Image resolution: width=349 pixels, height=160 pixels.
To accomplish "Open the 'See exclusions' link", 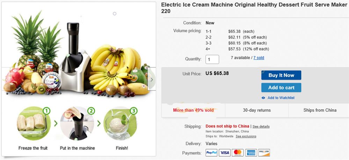I will pos(246,136).
